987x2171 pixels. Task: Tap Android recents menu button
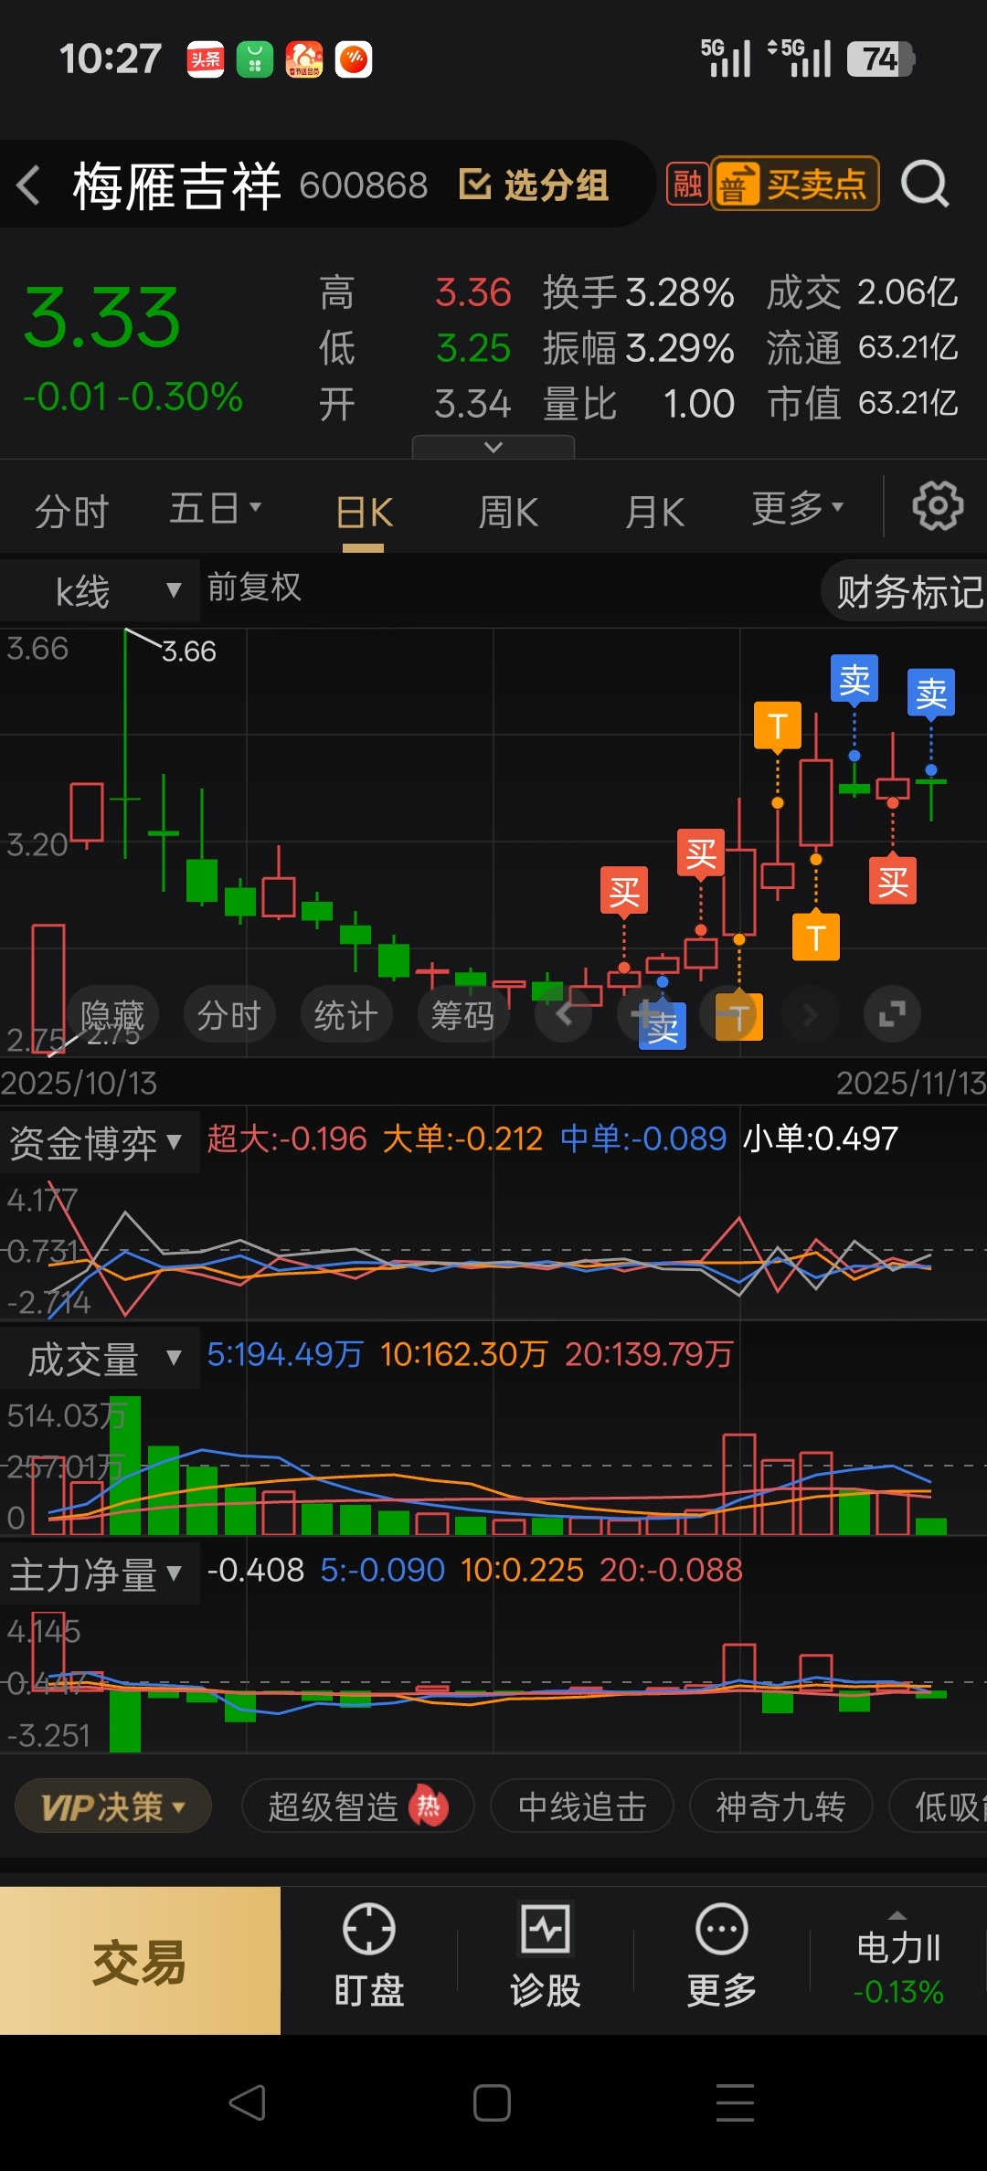[x=735, y=2102]
